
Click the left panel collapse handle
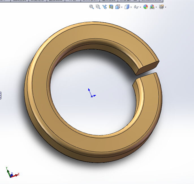click(1, 95)
